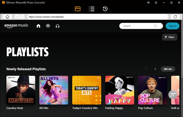Select the Feeling Happy cover thumbnail
The width and height of the screenshot is (183, 117).
(120, 90)
